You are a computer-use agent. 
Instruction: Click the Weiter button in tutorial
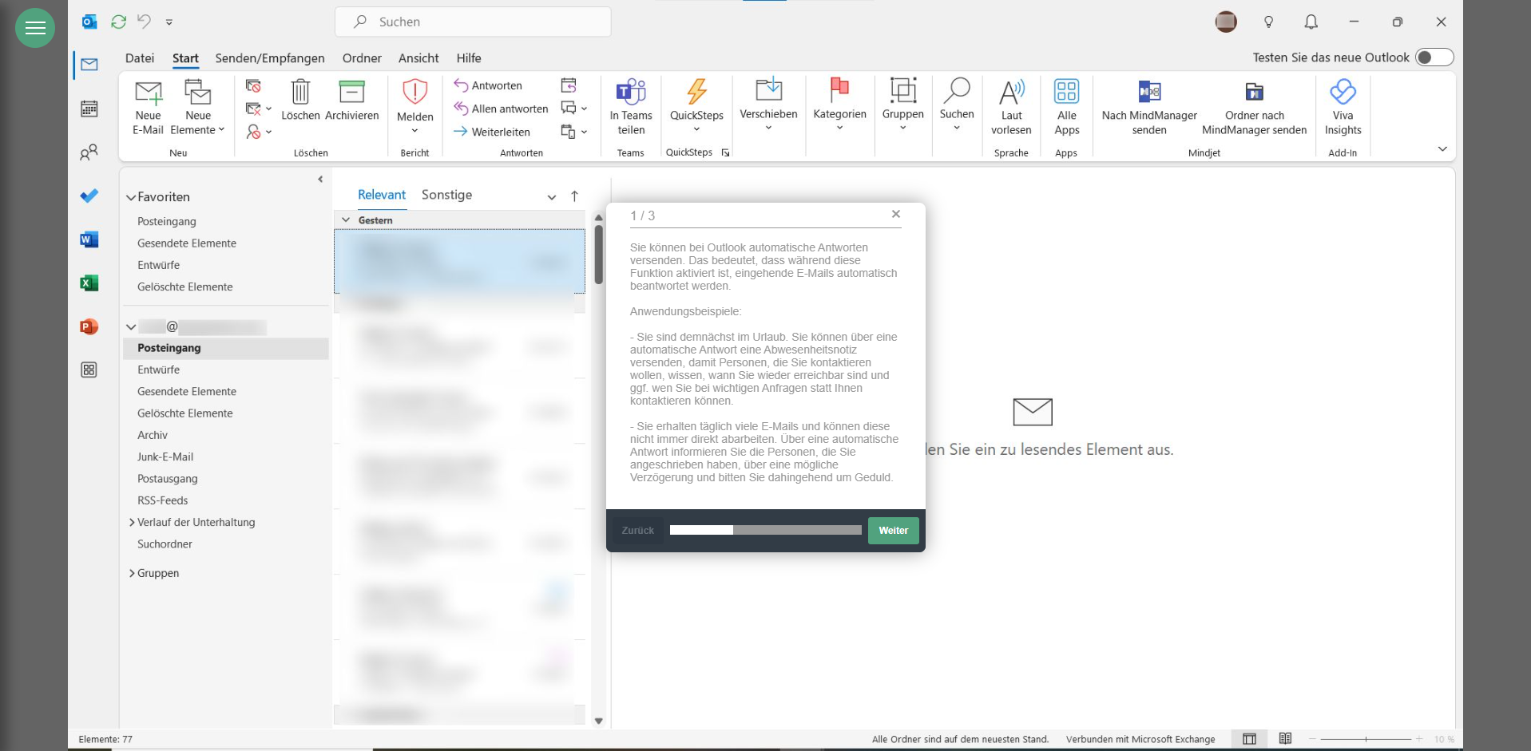[893, 531]
